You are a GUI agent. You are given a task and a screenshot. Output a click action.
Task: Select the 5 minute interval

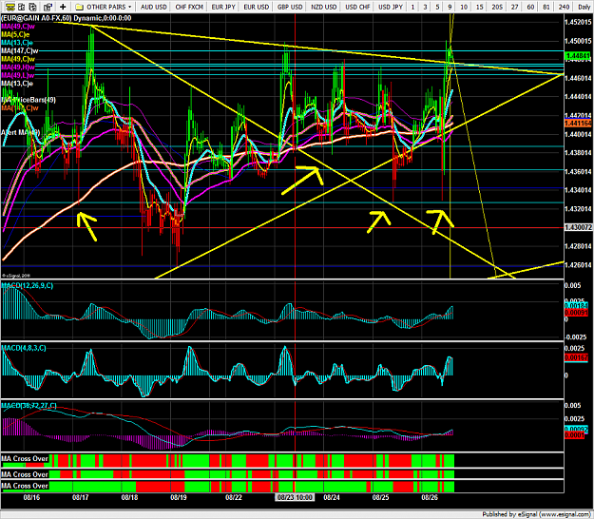tap(437, 7)
